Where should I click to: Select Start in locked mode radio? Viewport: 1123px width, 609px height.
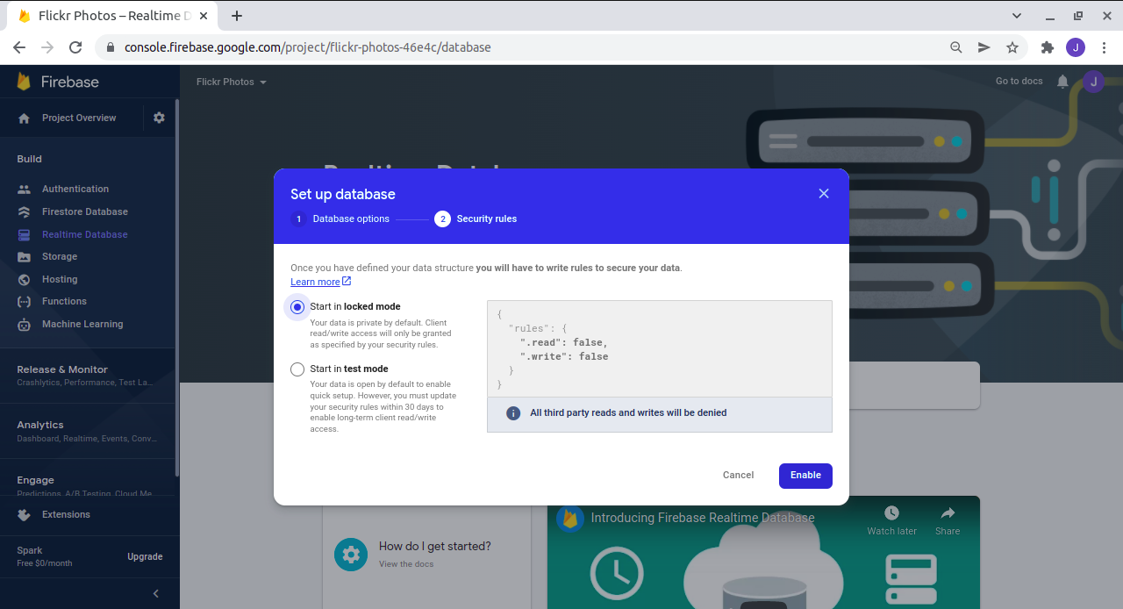point(297,307)
